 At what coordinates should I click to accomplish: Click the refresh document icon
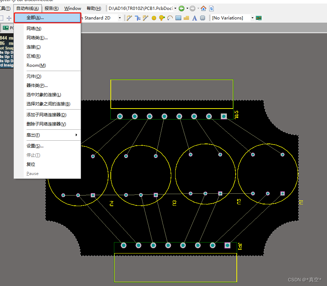(x=212, y=8)
